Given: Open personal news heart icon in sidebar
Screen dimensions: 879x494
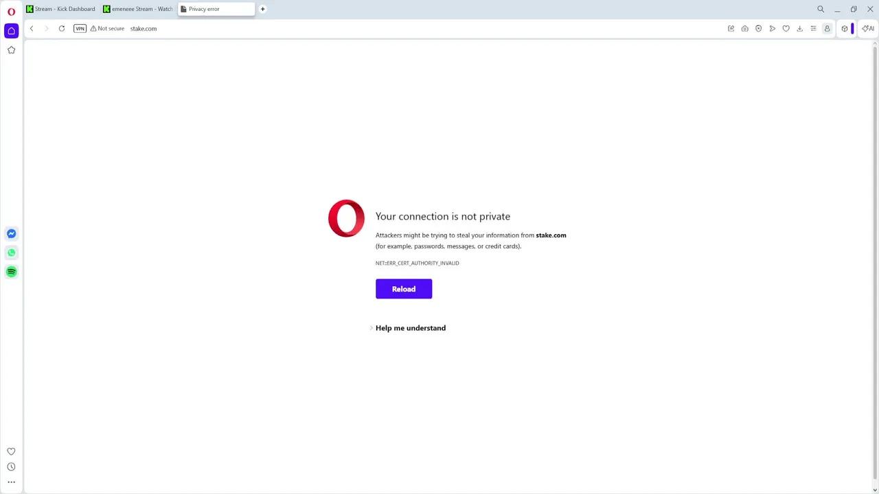Looking at the screenshot, I should click(x=11, y=451).
